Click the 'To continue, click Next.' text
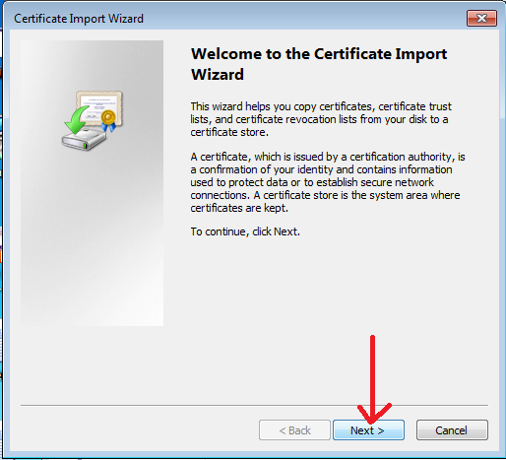Screen dimensions: 506x460 245,231
